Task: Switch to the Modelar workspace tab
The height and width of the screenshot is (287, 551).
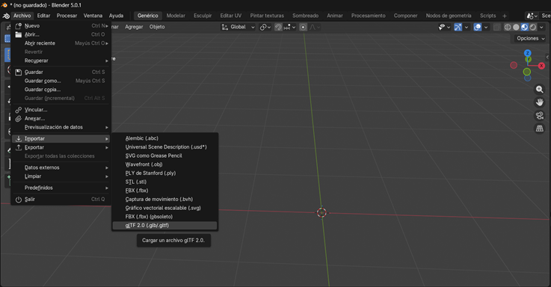Action: pos(176,16)
